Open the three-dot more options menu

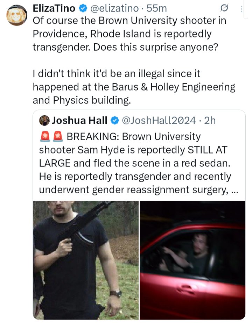click(x=241, y=9)
